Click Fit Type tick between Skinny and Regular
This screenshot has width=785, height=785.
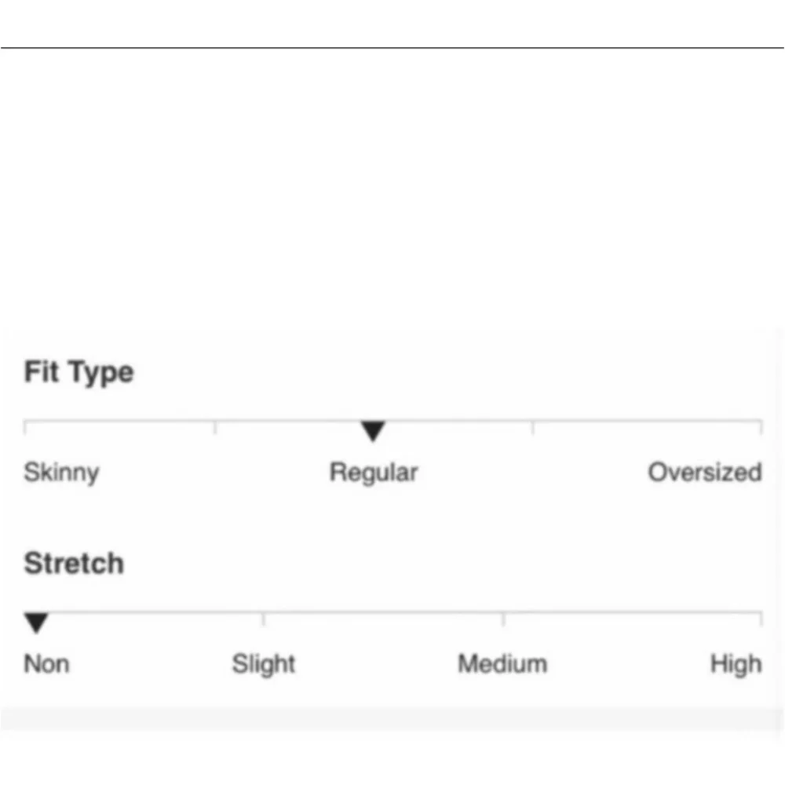215,427
